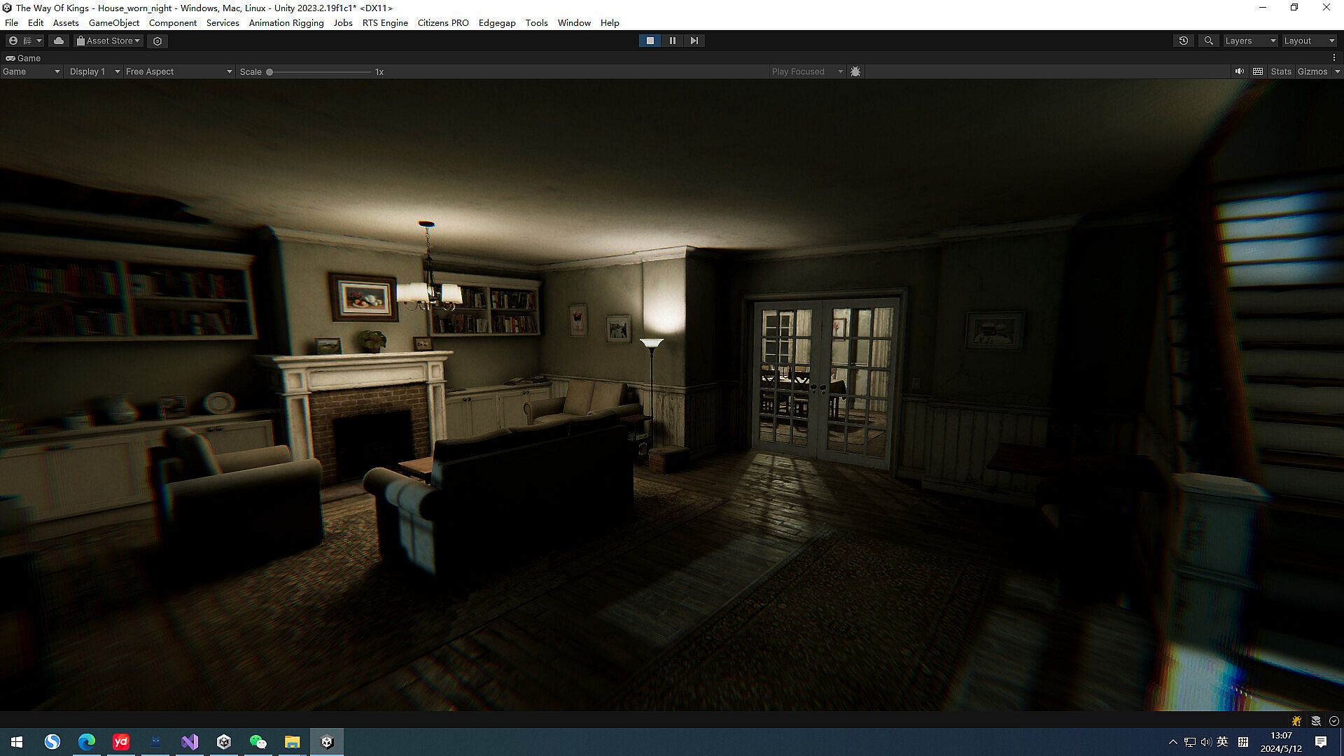1344x756 pixels.
Task: Click the step frame button
Action: (x=694, y=41)
